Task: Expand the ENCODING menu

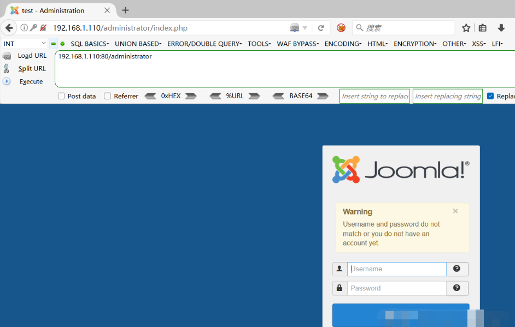Action: pos(343,44)
